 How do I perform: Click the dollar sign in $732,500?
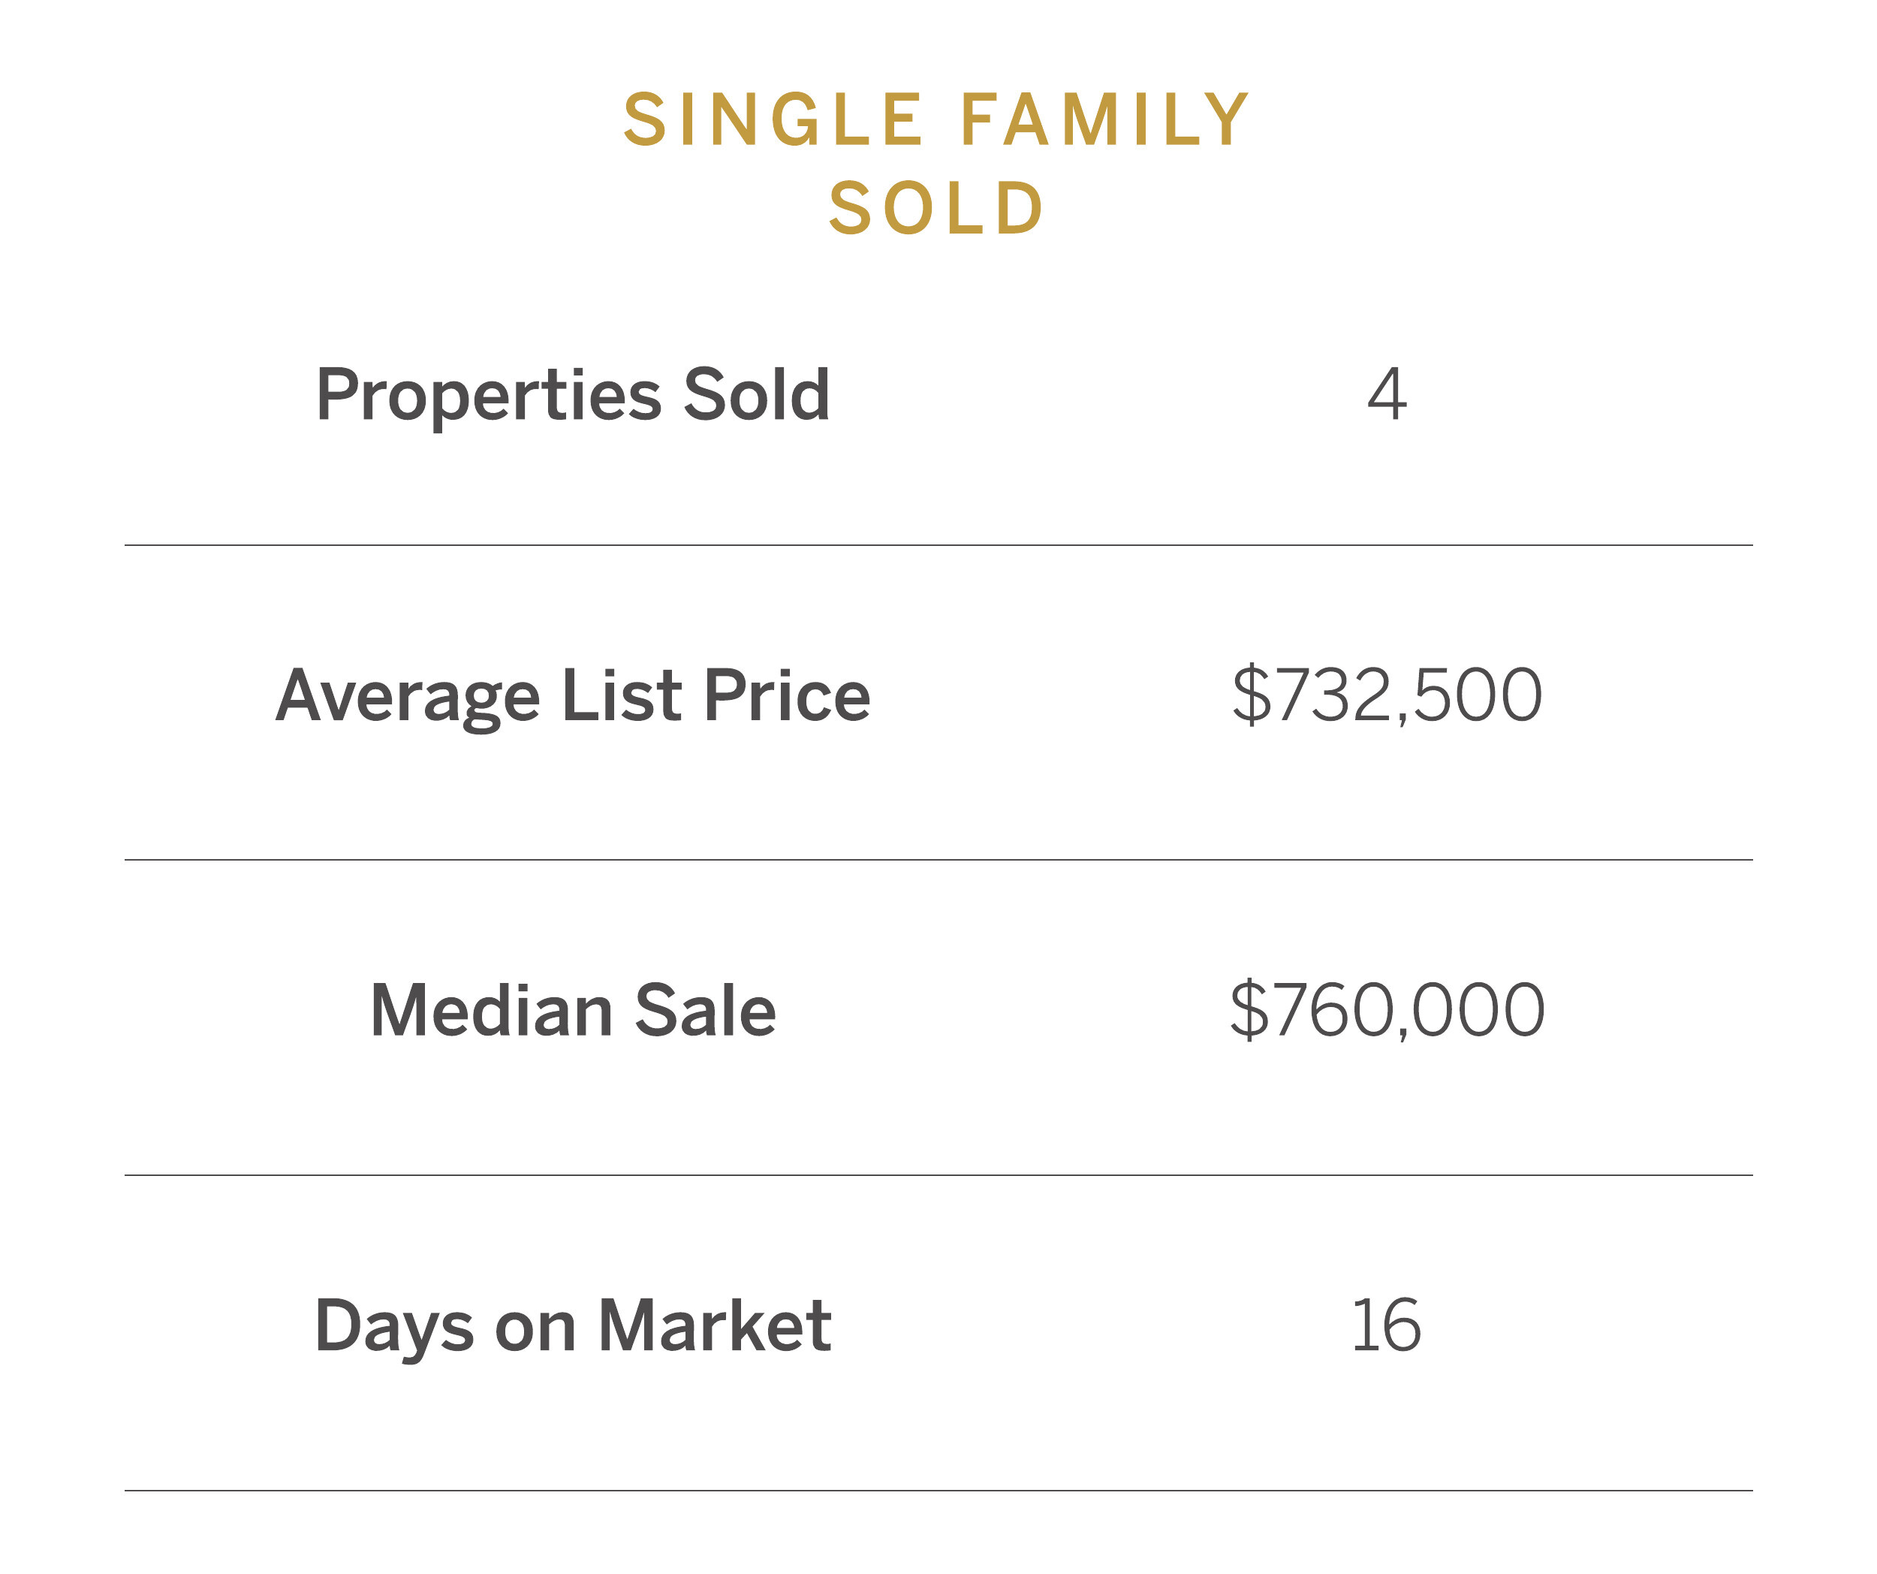tap(1252, 695)
